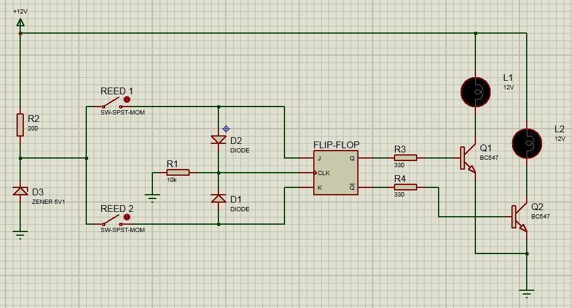
Task: Click SW-SPST-MOM text under REED 2
Action: pos(122,230)
